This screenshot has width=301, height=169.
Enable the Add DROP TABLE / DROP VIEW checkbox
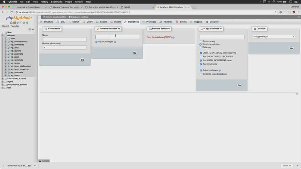point(201,57)
